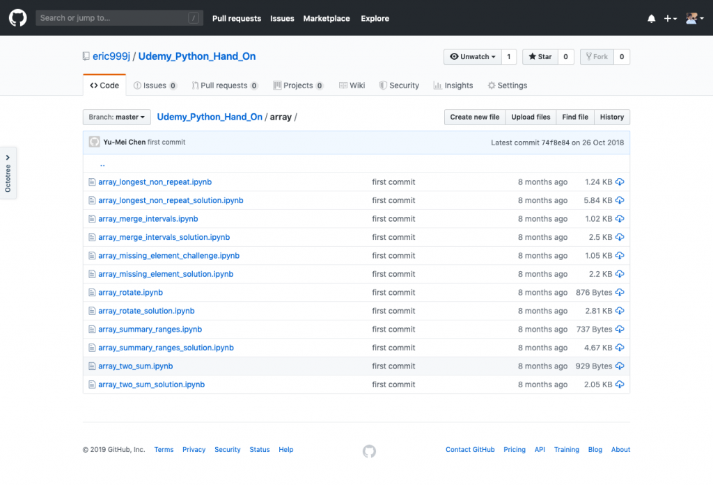
Task: Switch to the Issues tab
Action: 155,86
